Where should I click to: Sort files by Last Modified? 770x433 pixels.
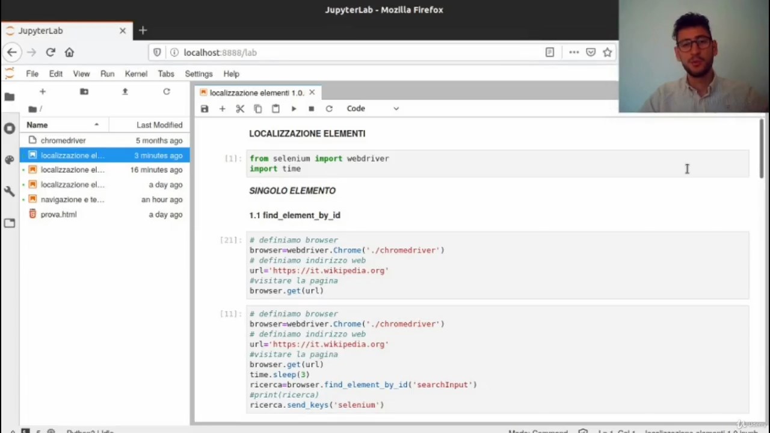pyautogui.click(x=149, y=125)
